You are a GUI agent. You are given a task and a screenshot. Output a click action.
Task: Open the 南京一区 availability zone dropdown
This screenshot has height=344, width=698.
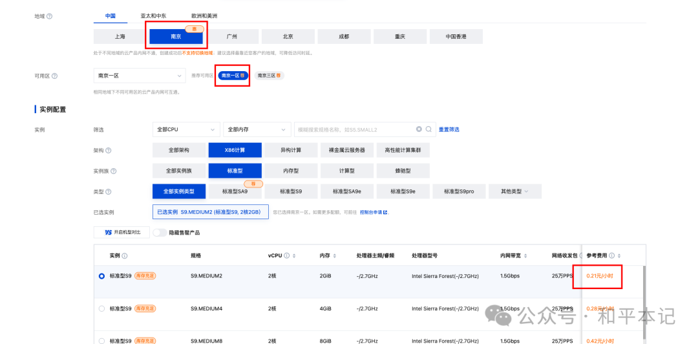point(140,76)
